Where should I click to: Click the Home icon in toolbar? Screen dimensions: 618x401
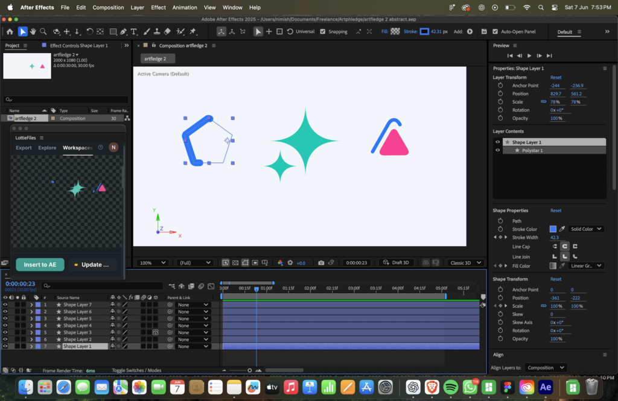10,31
